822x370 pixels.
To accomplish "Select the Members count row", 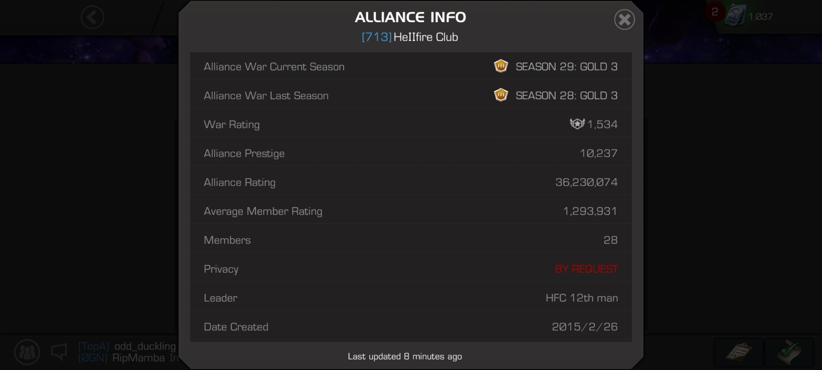I will [x=411, y=240].
